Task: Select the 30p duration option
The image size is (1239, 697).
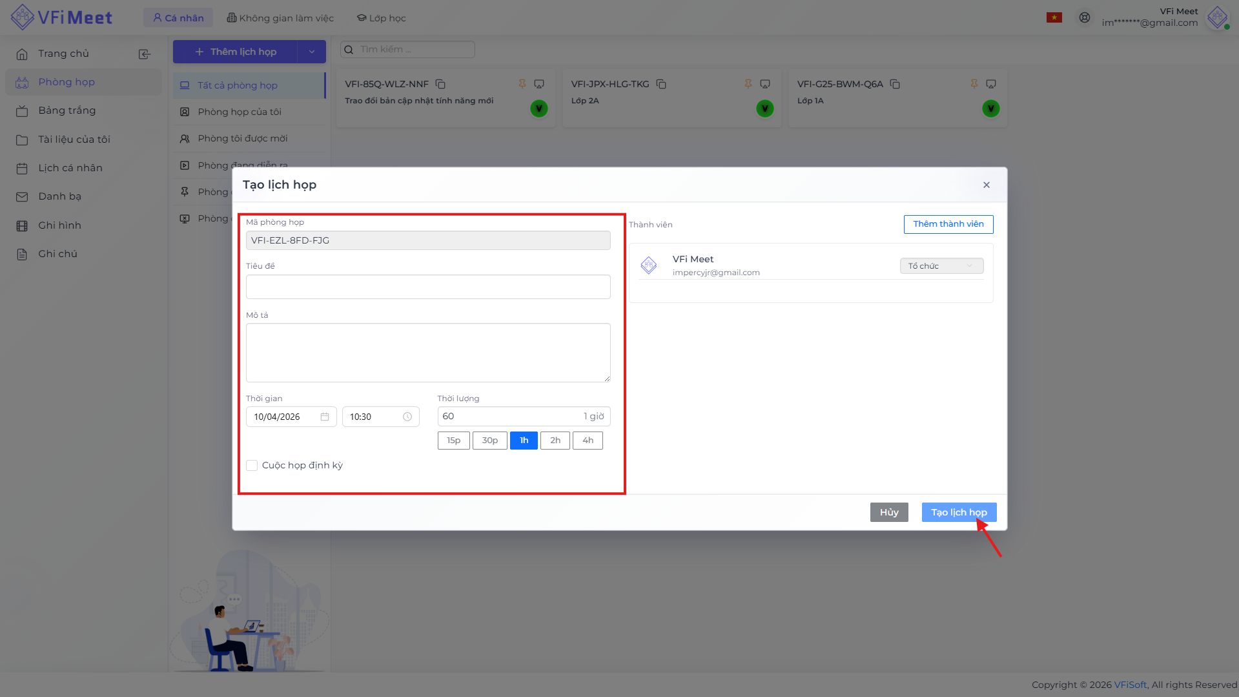Action: (489, 441)
